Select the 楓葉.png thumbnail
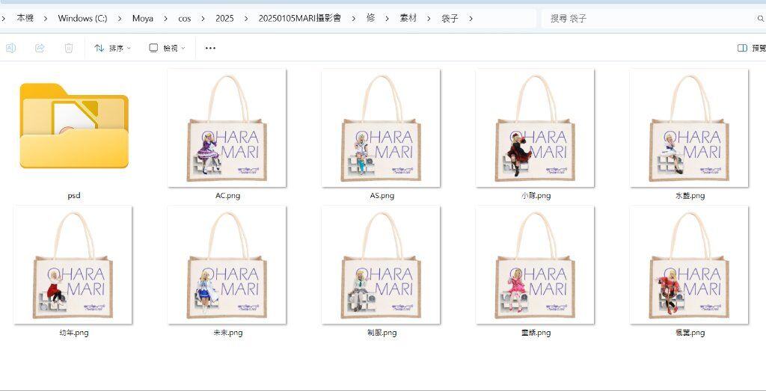 [x=689, y=265]
